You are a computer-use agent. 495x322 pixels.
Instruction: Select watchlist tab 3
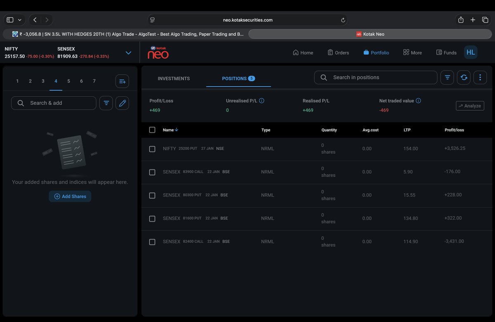pyautogui.click(x=43, y=81)
